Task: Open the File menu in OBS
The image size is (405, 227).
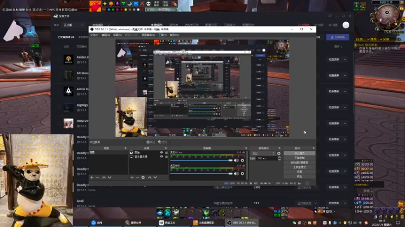Action: (x=94, y=35)
